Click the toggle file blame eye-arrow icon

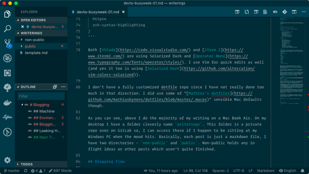click(275, 12)
